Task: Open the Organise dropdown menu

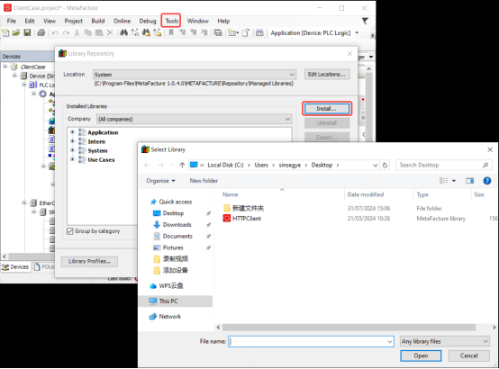Action: point(160,181)
